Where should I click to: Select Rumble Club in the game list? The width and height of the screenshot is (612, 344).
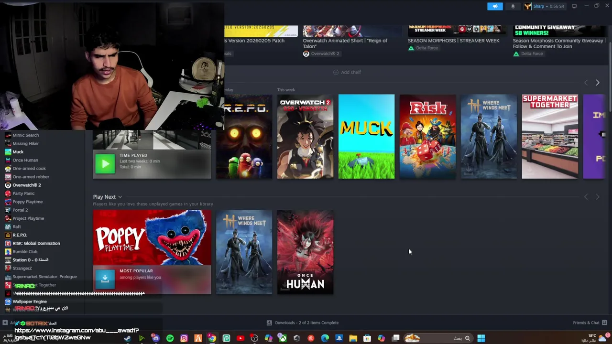point(25,251)
